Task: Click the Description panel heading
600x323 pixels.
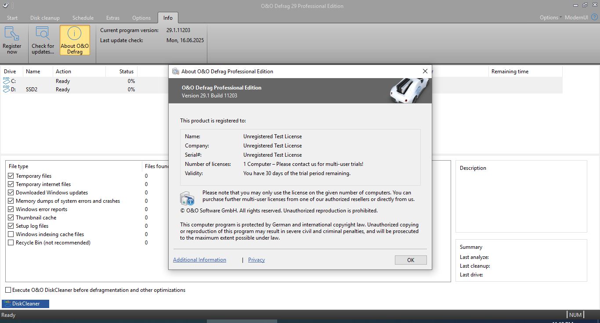Action: [473, 168]
